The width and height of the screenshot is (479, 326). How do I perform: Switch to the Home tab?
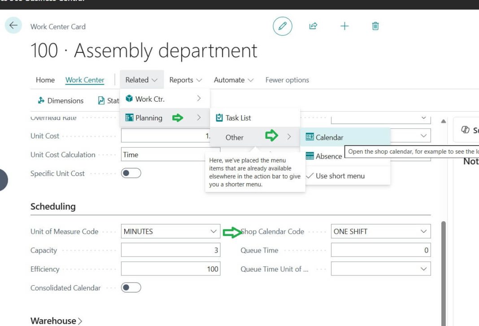[45, 79]
